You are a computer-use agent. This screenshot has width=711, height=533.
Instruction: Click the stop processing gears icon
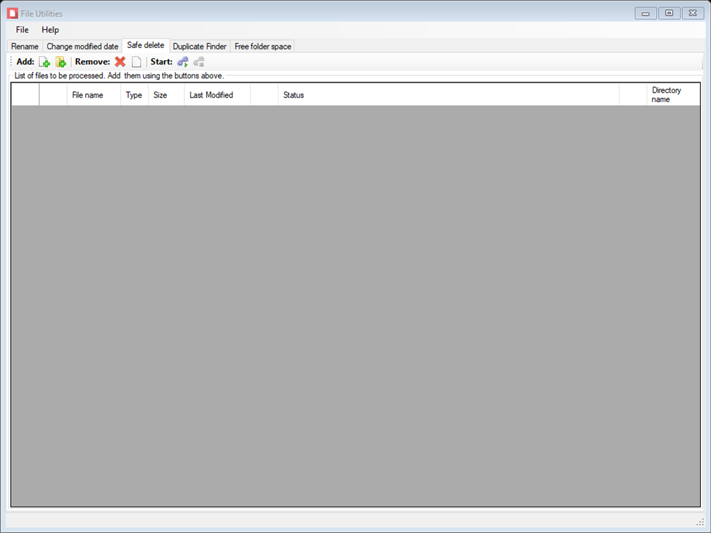pos(198,62)
